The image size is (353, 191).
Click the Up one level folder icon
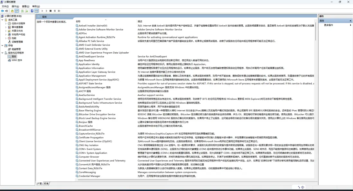pyautogui.click(x=12, y=11)
